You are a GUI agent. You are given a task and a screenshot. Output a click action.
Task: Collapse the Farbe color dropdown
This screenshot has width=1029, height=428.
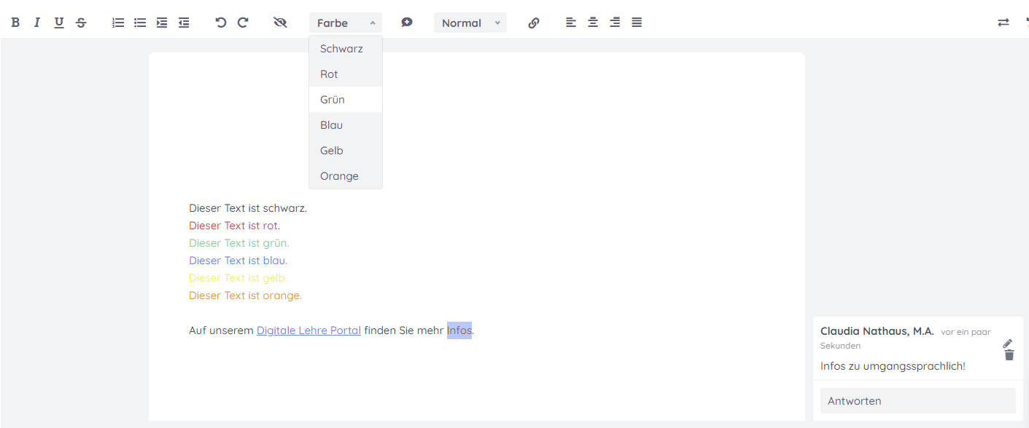(346, 23)
